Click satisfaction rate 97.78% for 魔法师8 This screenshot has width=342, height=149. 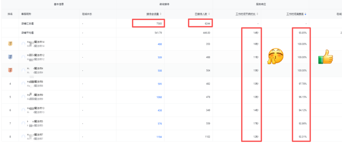pyautogui.click(x=303, y=84)
